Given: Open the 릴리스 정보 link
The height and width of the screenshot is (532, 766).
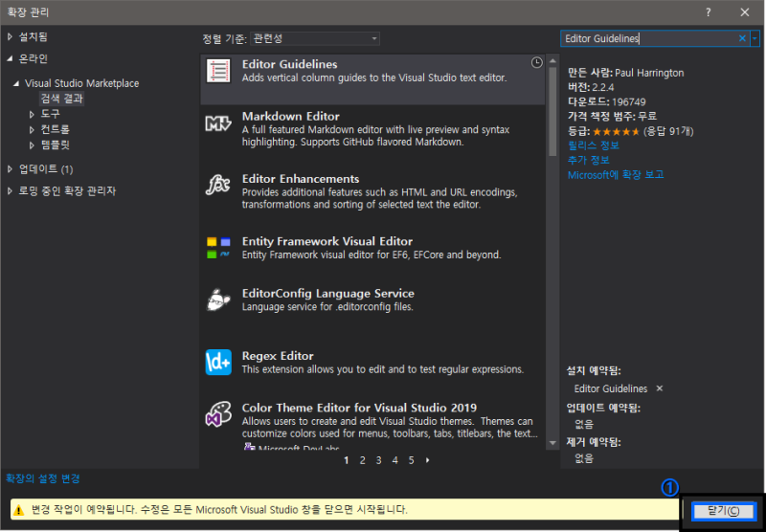Looking at the screenshot, I should 593,145.
